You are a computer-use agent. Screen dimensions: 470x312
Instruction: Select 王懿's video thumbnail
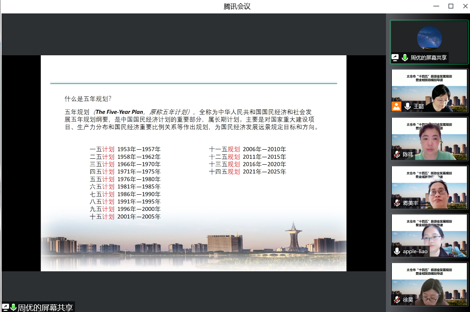click(429, 90)
